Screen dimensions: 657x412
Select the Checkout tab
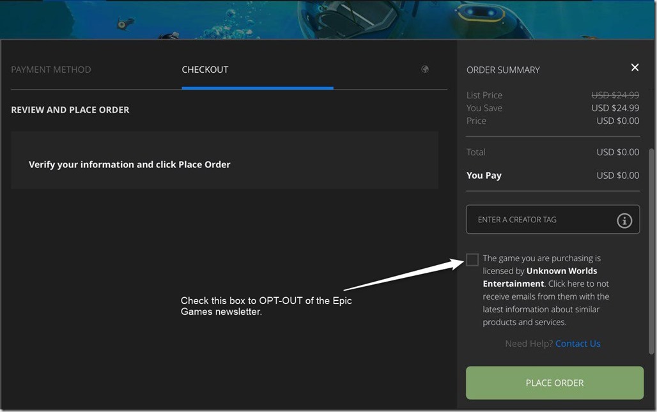coord(205,70)
